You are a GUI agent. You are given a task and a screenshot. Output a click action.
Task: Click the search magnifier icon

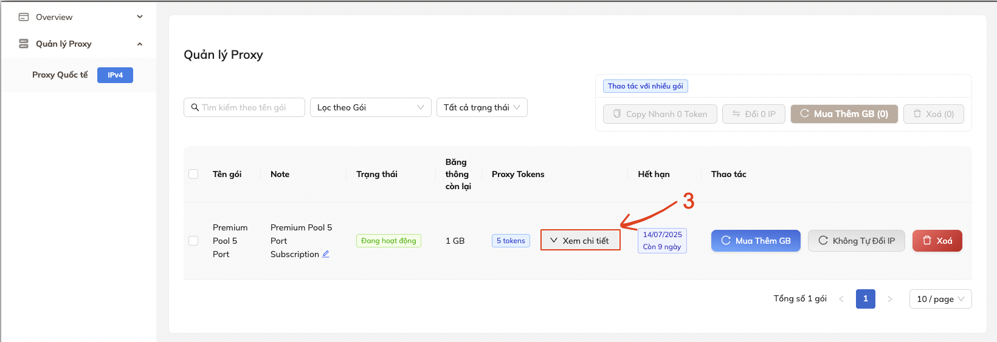coord(195,107)
